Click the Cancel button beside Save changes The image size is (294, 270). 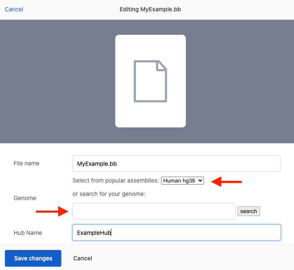click(82, 258)
